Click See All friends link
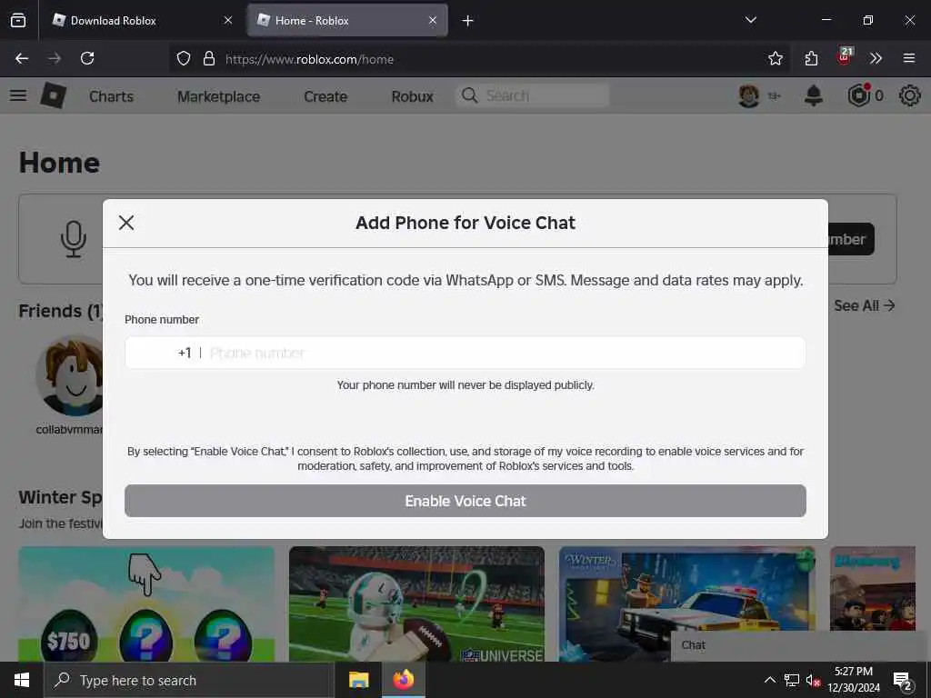The height and width of the screenshot is (698, 931). 864,305
